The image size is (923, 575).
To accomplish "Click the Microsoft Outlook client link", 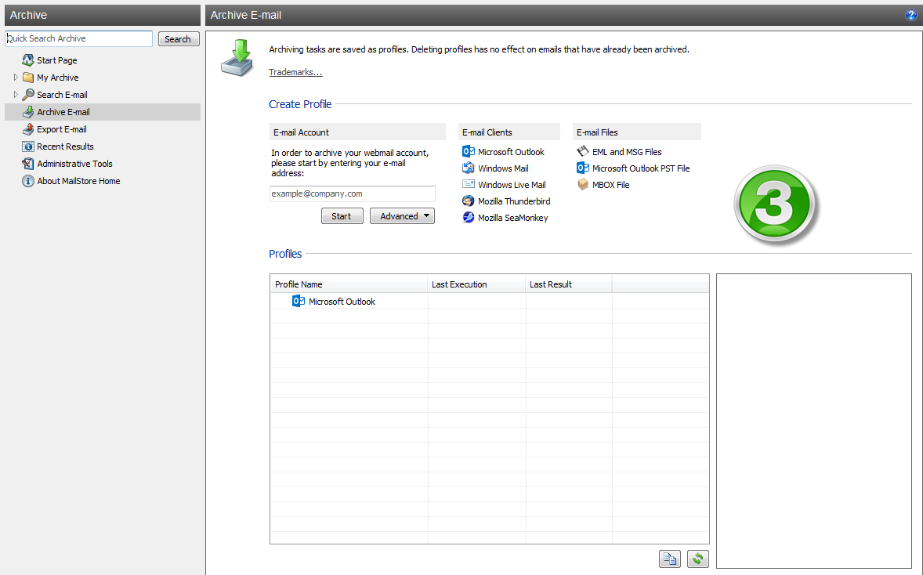I will [511, 152].
